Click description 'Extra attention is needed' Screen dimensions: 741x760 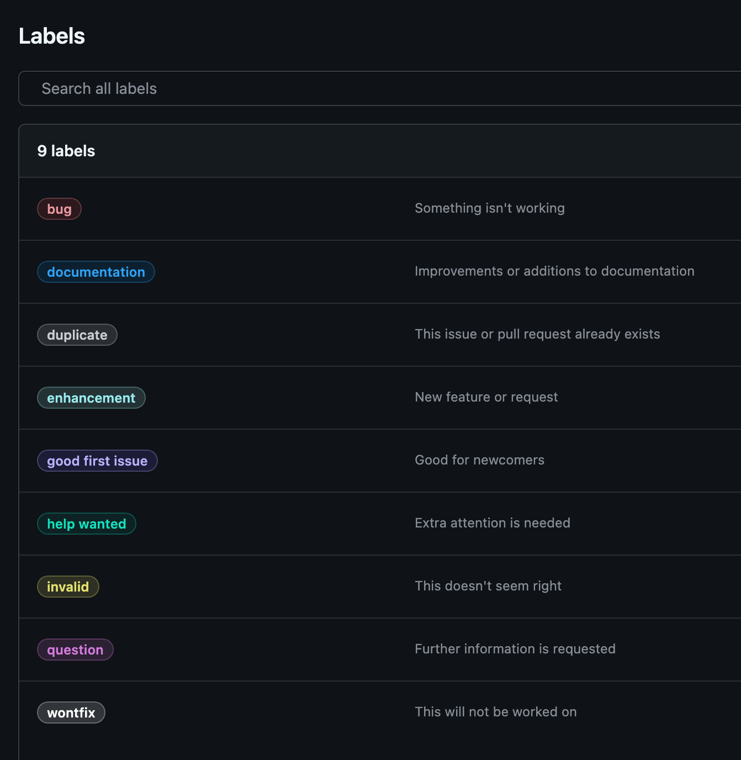pyautogui.click(x=493, y=523)
